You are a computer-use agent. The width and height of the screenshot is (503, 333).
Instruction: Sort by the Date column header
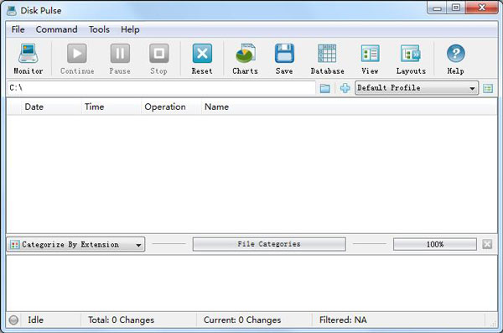[51, 107]
